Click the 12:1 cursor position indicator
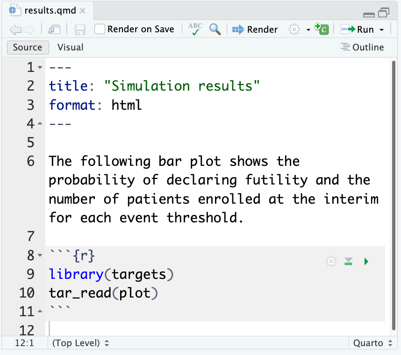The height and width of the screenshot is (355, 401). click(24, 343)
